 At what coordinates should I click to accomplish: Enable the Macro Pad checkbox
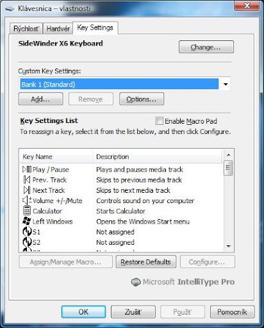click(159, 121)
